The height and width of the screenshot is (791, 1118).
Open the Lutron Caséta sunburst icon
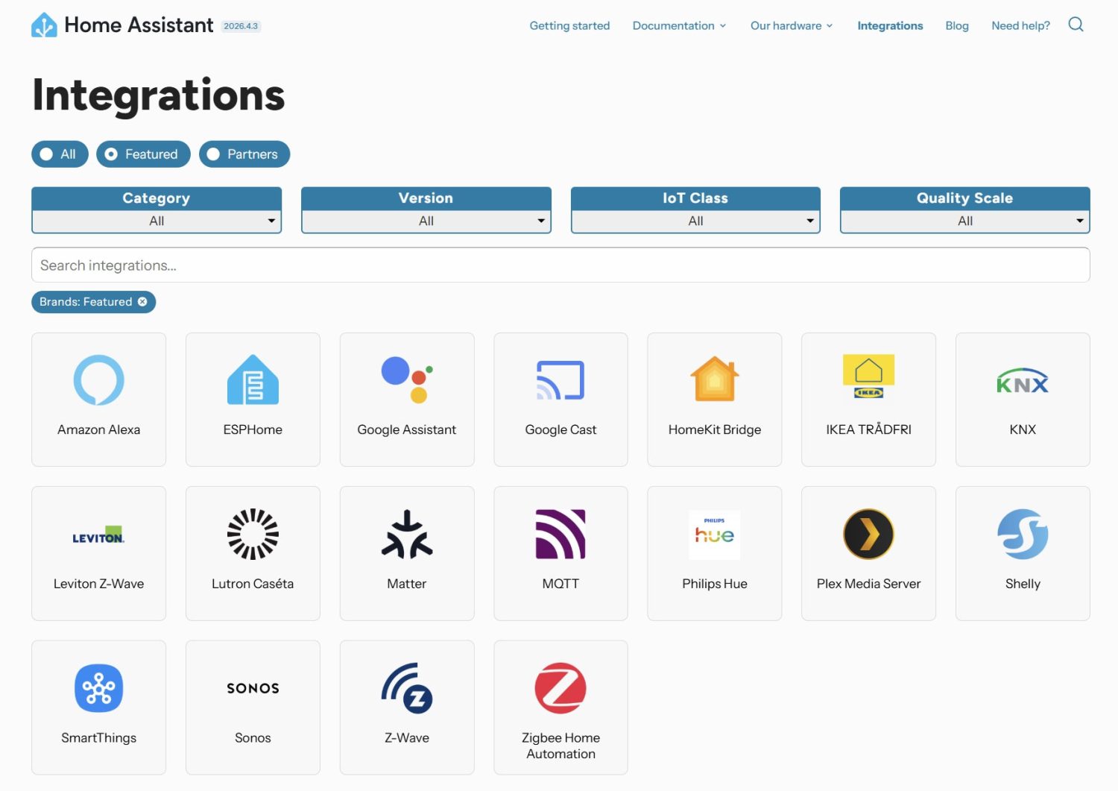[253, 535]
